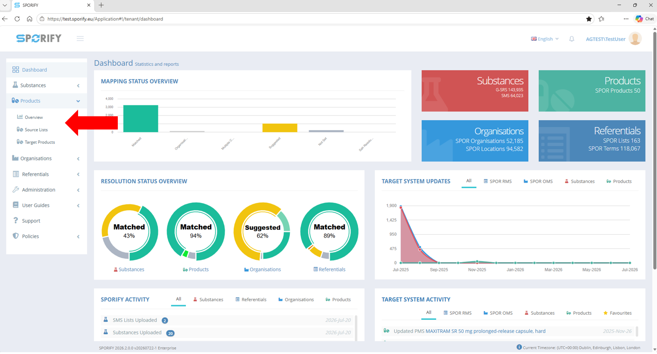Expand the Referentials sidebar menu
657x354 pixels.
[47, 174]
